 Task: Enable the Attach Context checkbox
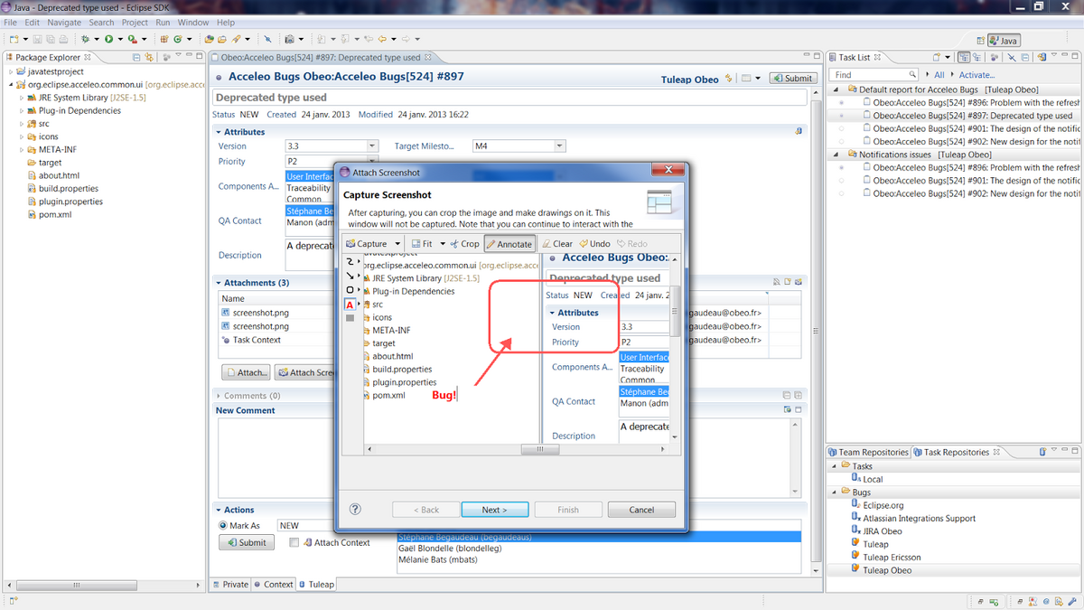294,542
